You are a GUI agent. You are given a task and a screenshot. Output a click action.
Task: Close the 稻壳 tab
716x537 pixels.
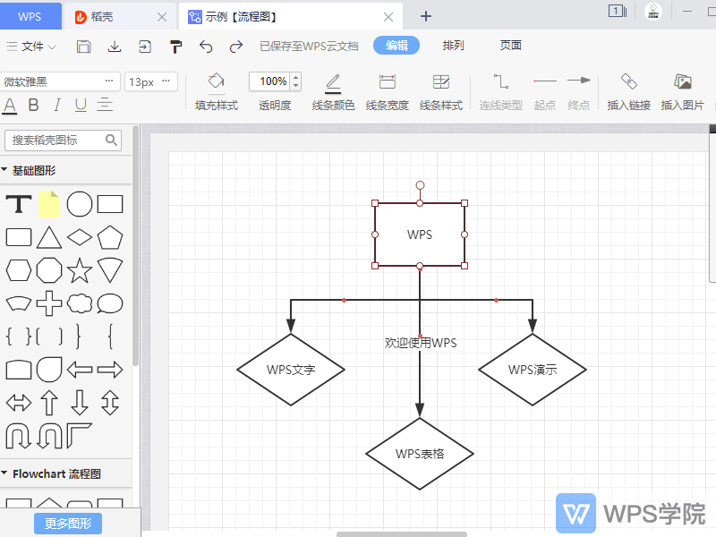pos(162,17)
